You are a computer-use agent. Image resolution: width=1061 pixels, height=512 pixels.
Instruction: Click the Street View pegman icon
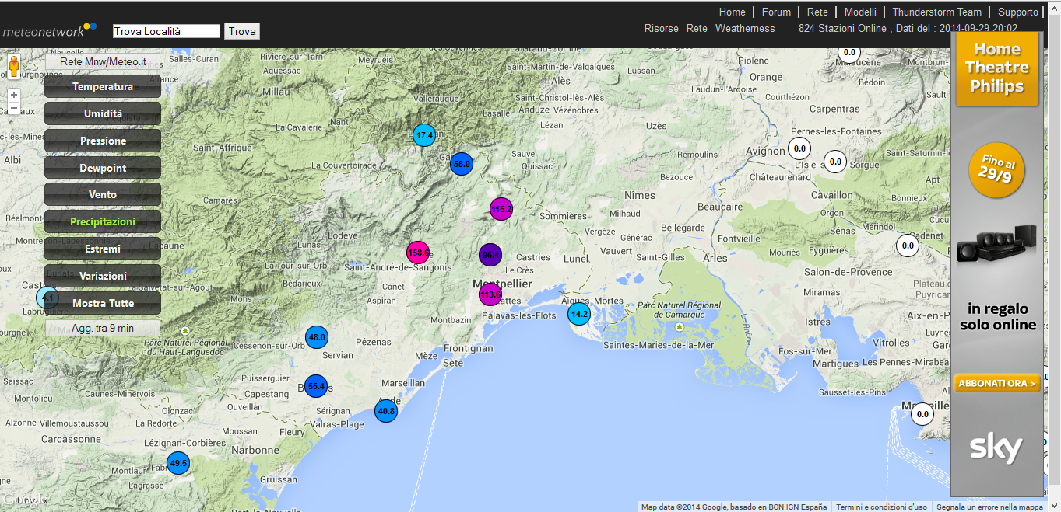tap(13, 66)
